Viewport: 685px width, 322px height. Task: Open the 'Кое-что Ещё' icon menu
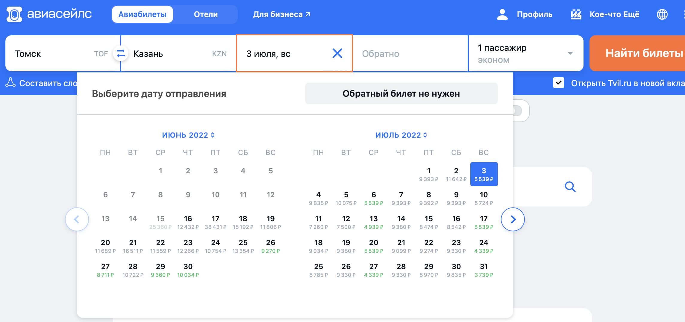tap(576, 14)
